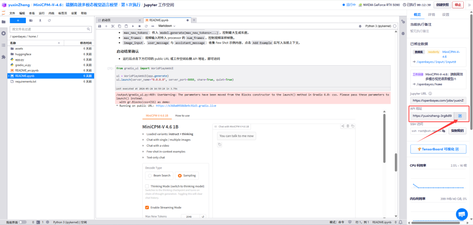Open the extension manager puzzle icon

point(4,57)
